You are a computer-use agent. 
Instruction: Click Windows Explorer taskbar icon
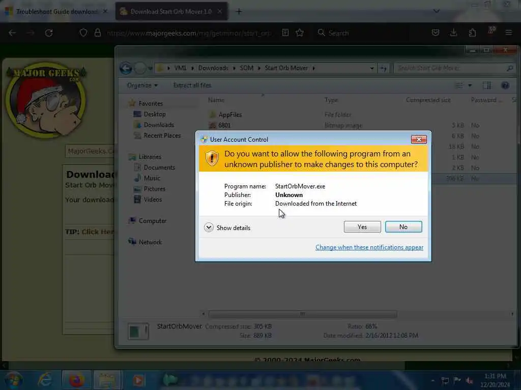click(x=107, y=380)
